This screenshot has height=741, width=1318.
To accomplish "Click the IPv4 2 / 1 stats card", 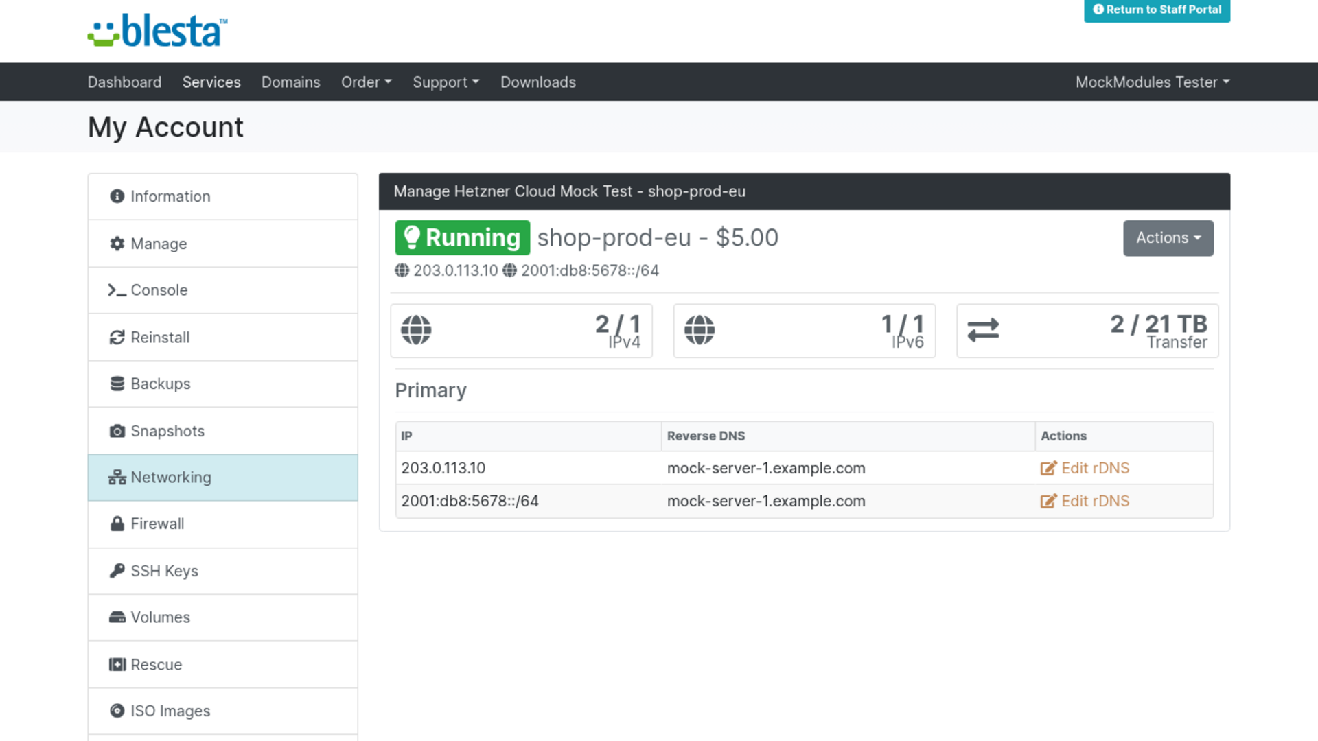I will tap(521, 331).
